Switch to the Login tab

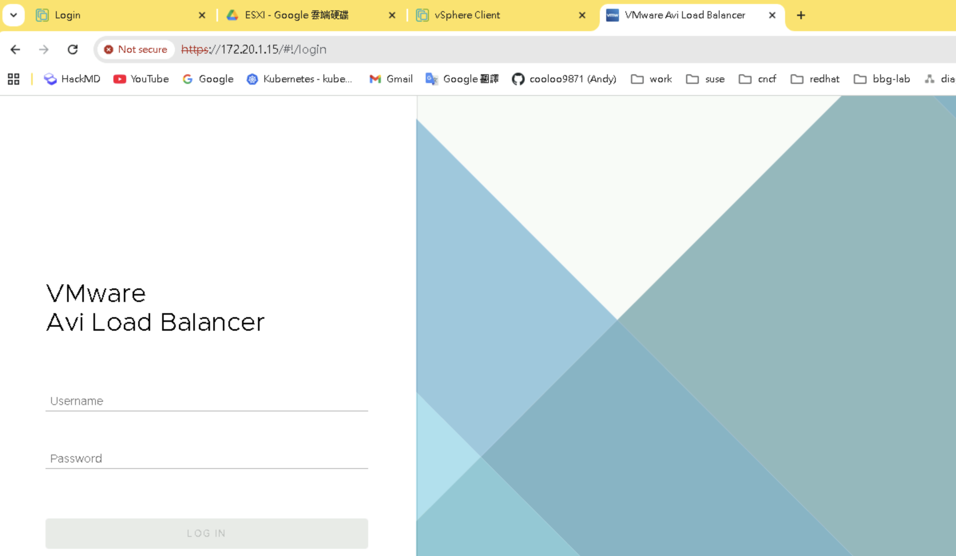(x=120, y=15)
